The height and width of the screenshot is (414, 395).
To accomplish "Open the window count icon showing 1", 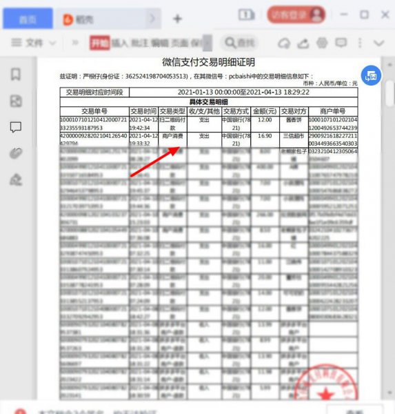I will coord(247,14).
